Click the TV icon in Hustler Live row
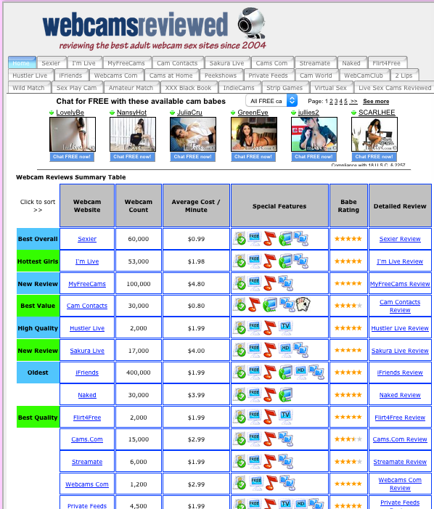This screenshot has height=509, width=434. tap(285, 327)
